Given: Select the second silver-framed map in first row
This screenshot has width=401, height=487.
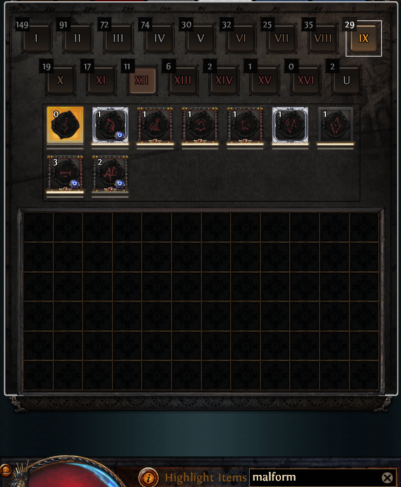Looking at the screenshot, I should 290,125.
